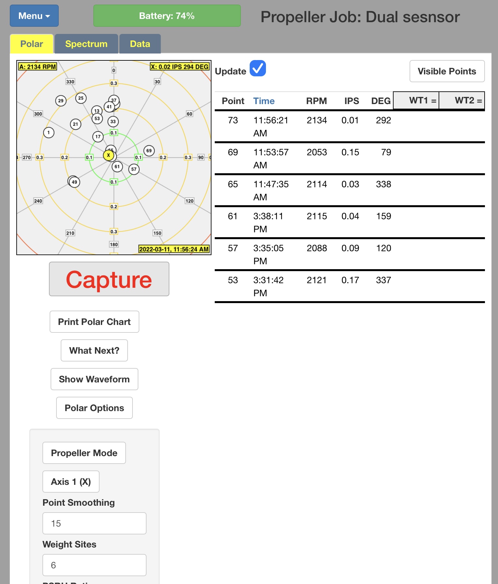This screenshot has height=584, width=498.
Task: Click the RPM value 2053
Action: pyautogui.click(x=317, y=152)
